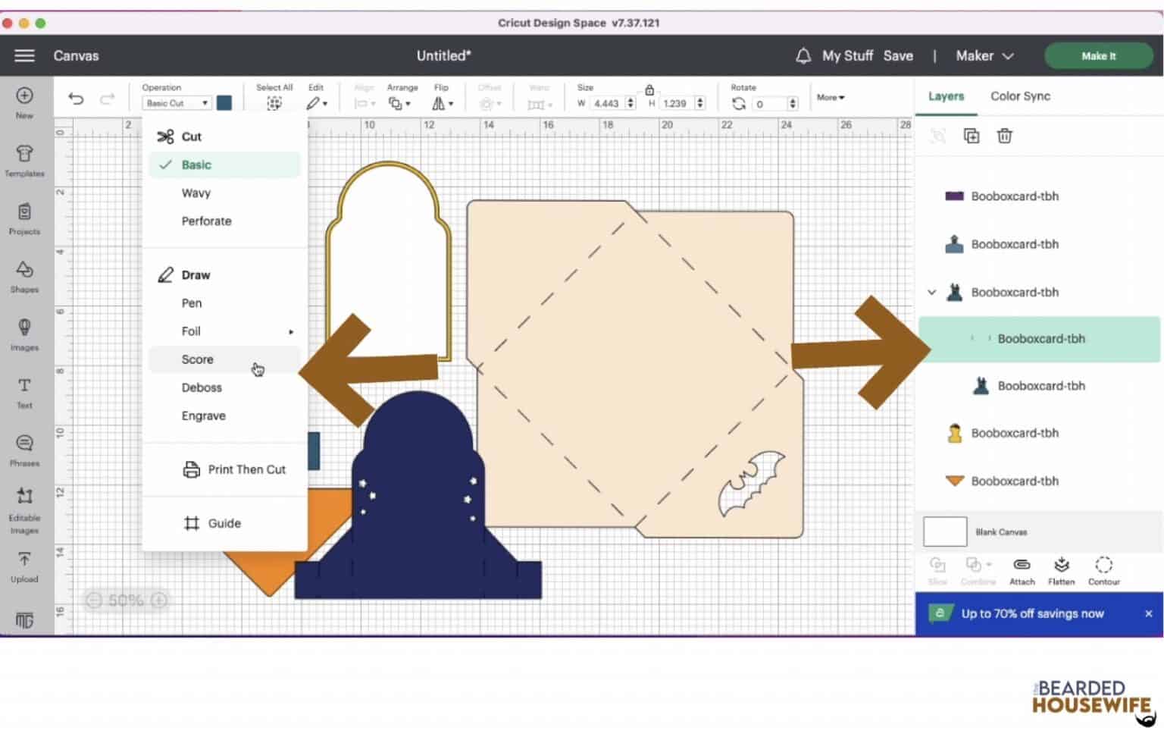The width and height of the screenshot is (1164, 740).
Task: Click the Undo arrow
Action: [x=76, y=99]
